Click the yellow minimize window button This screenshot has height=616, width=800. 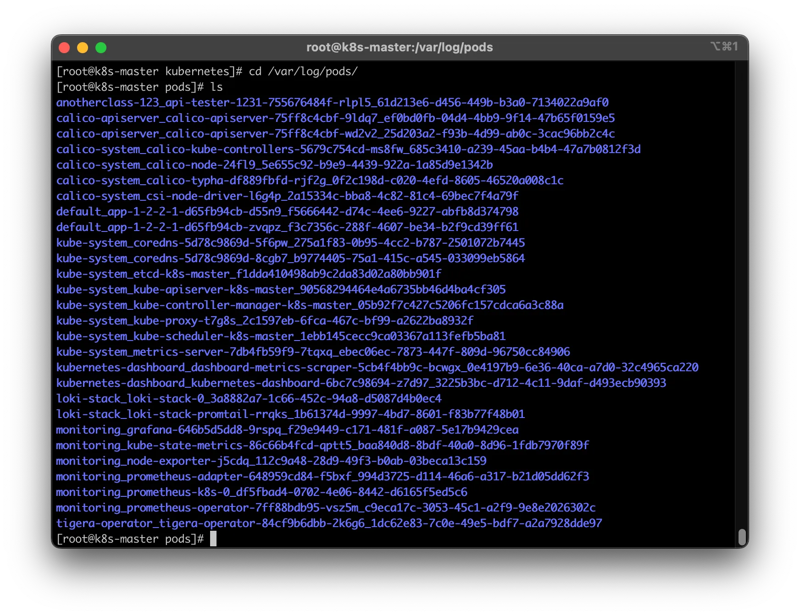point(83,48)
